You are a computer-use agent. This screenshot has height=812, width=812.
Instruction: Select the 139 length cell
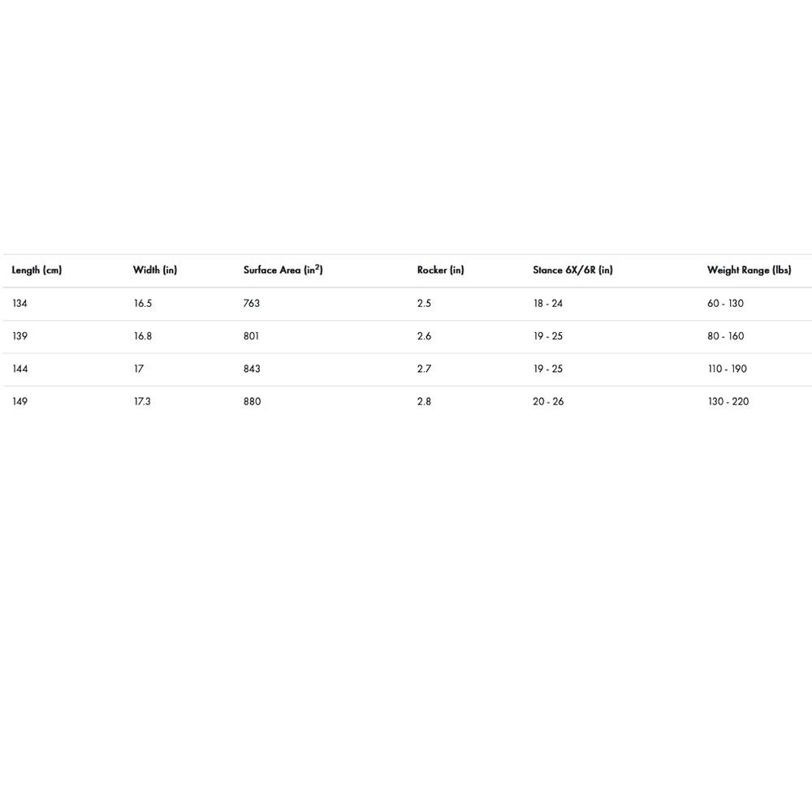[x=19, y=336]
